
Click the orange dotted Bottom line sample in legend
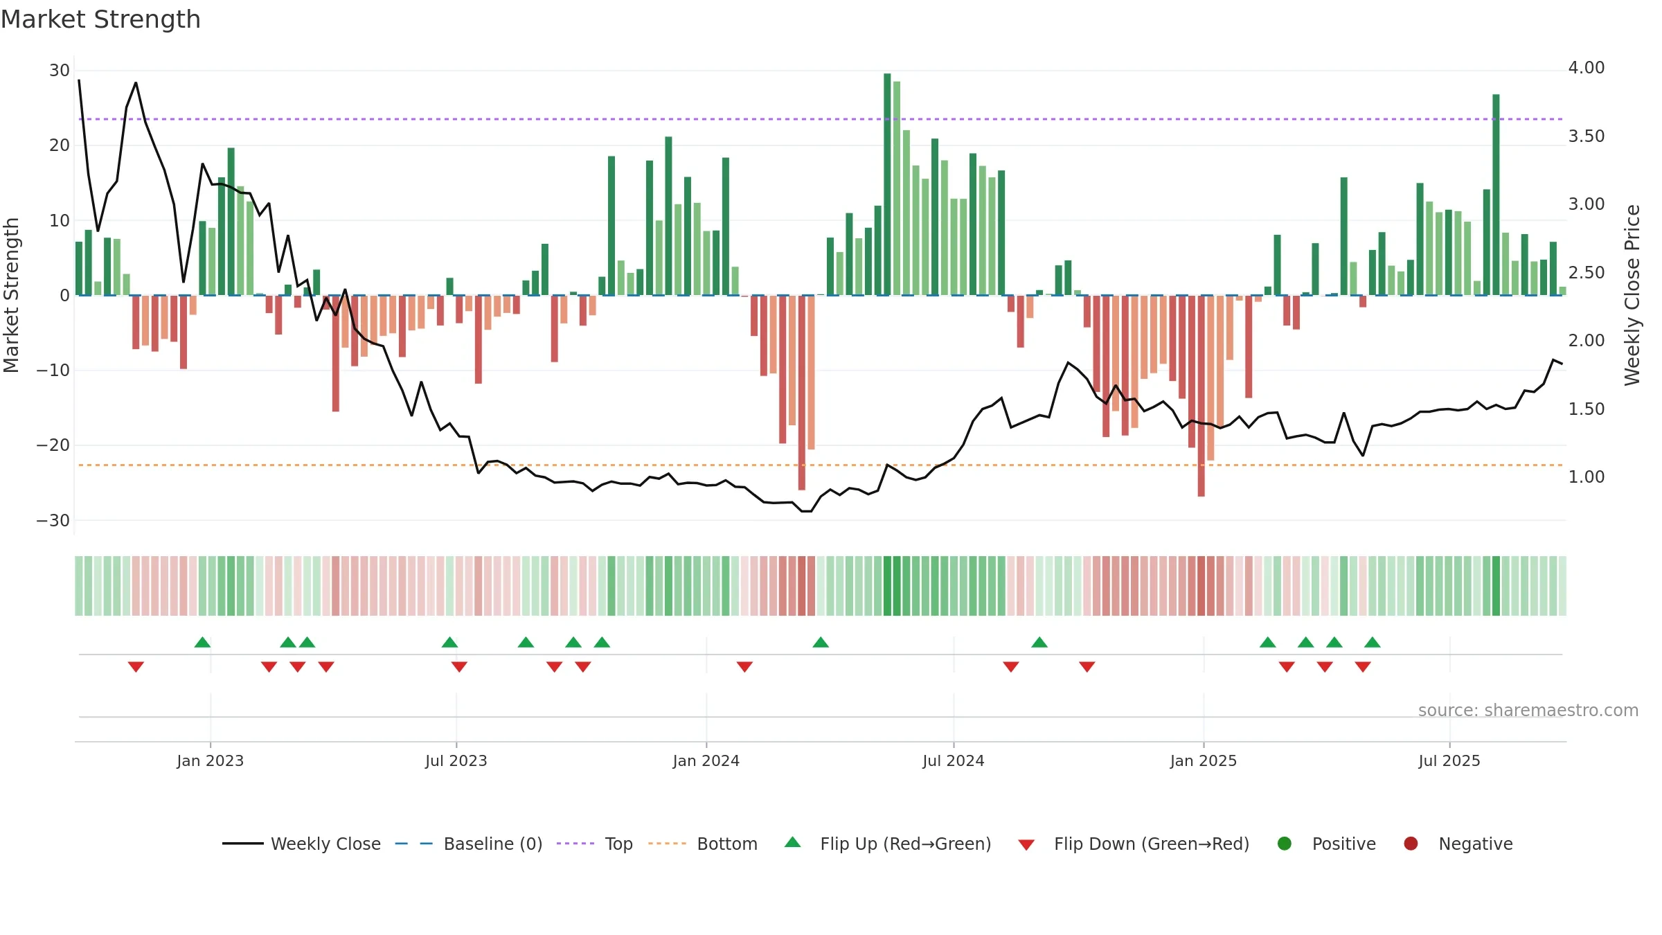pyautogui.click(x=668, y=844)
